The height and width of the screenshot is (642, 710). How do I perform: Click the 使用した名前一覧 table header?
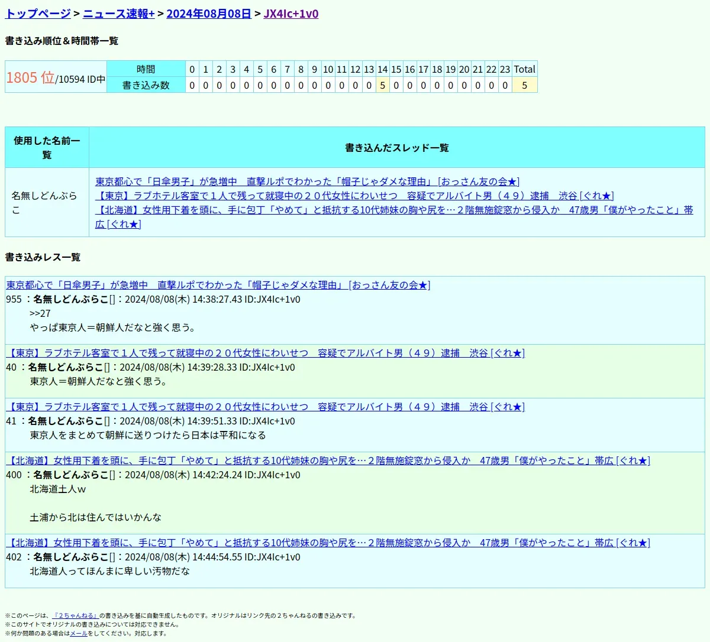pos(47,148)
